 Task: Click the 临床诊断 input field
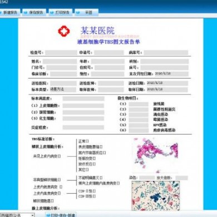(x=63, y=74)
